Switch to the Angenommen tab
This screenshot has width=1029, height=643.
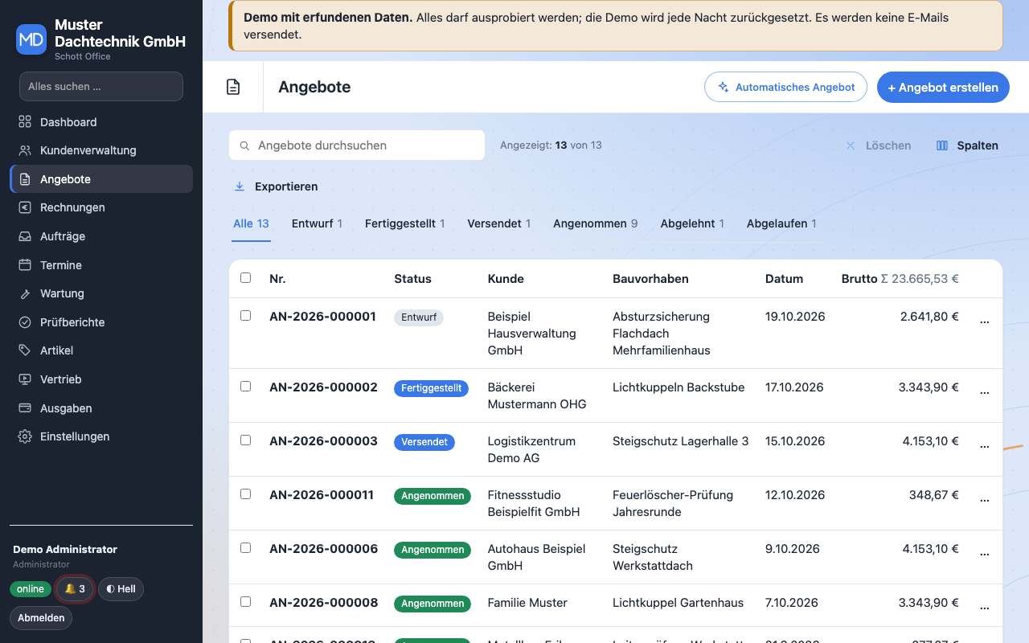596,223
